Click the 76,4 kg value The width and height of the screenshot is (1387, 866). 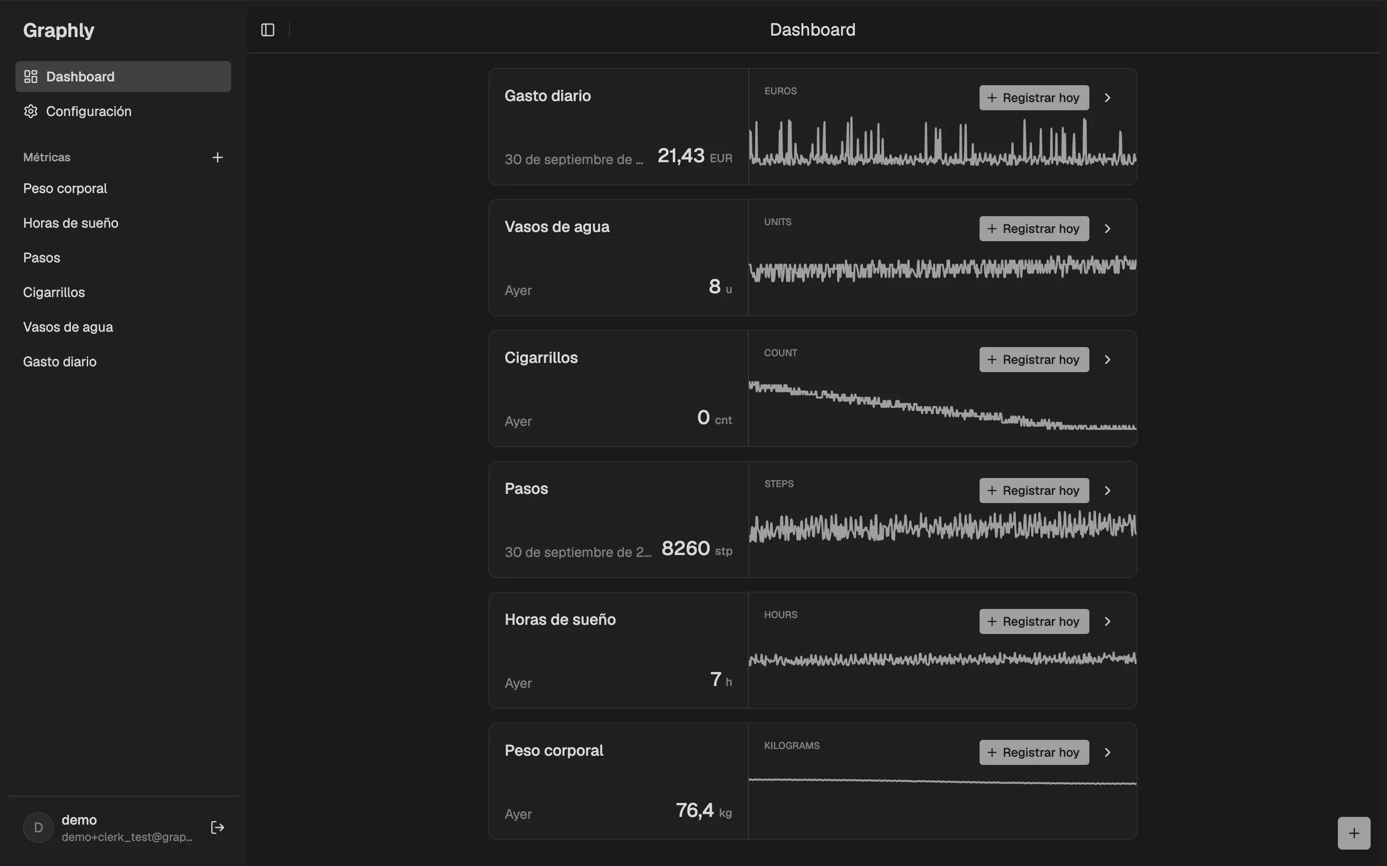tap(704, 811)
